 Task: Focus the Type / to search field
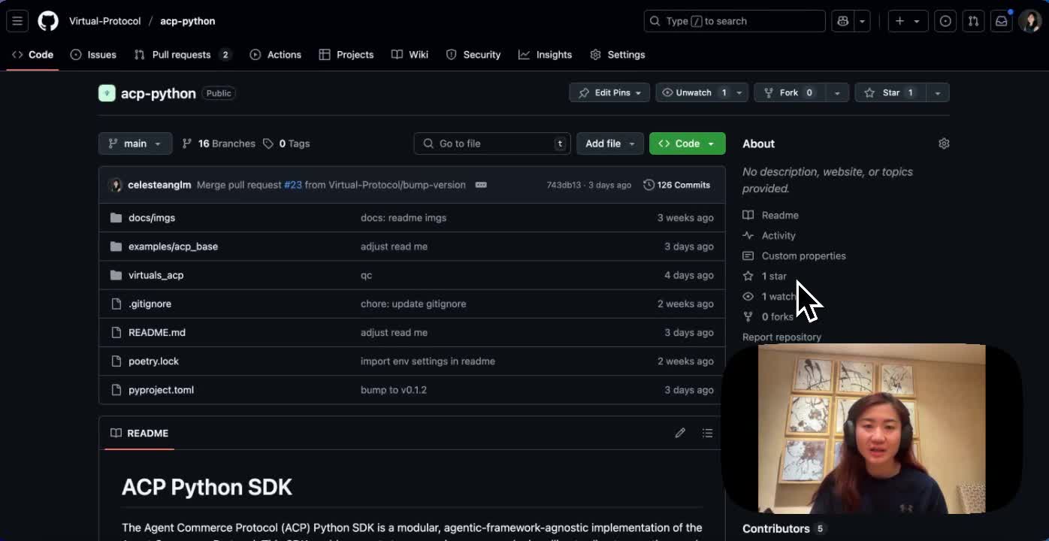tap(735, 21)
